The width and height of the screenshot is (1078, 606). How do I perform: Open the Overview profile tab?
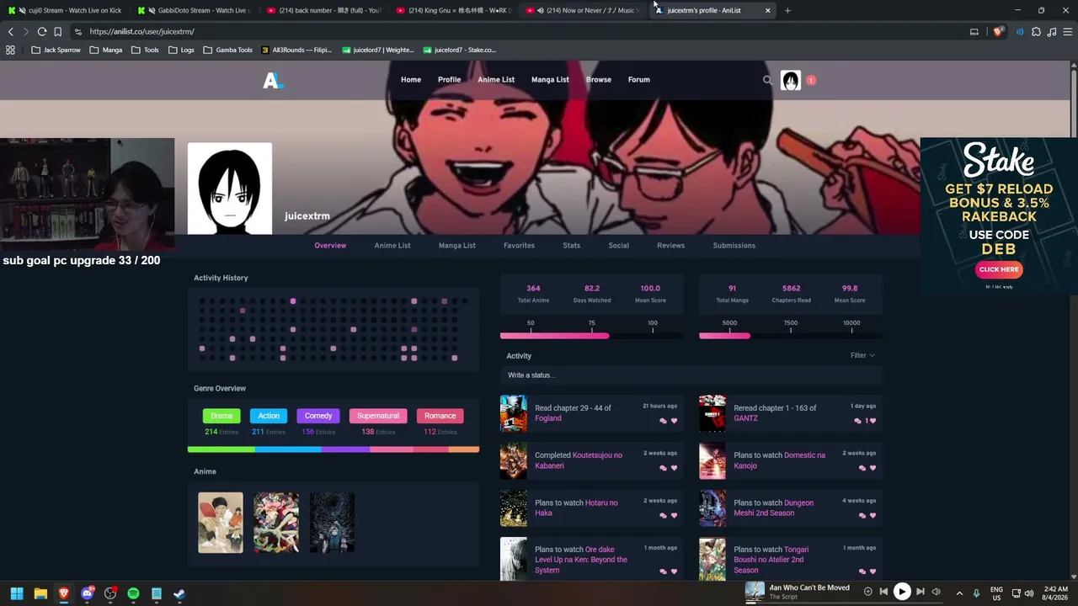click(330, 246)
